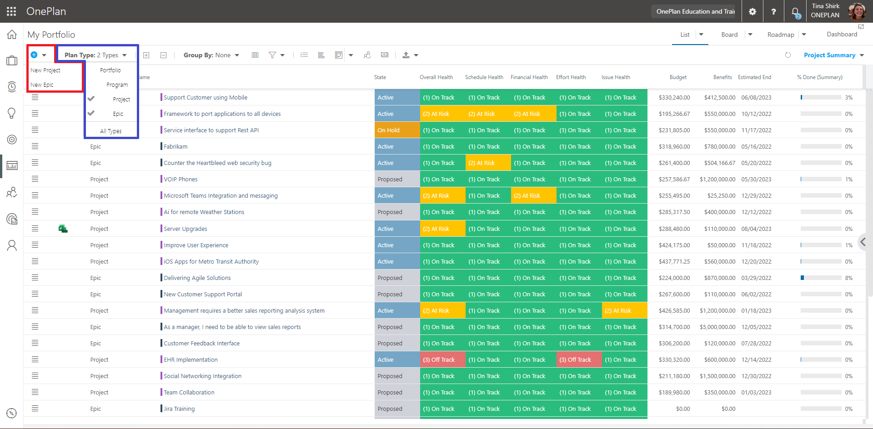Click the resource assignment people icon
Image resolution: width=873 pixels, height=429 pixels.
tap(367, 55)
